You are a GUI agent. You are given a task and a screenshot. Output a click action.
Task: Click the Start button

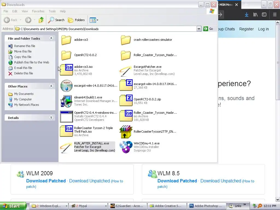click(x=13, y=206)
